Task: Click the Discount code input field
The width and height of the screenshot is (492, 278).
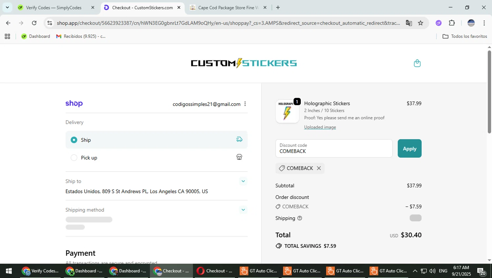Action: pos(334,148)
